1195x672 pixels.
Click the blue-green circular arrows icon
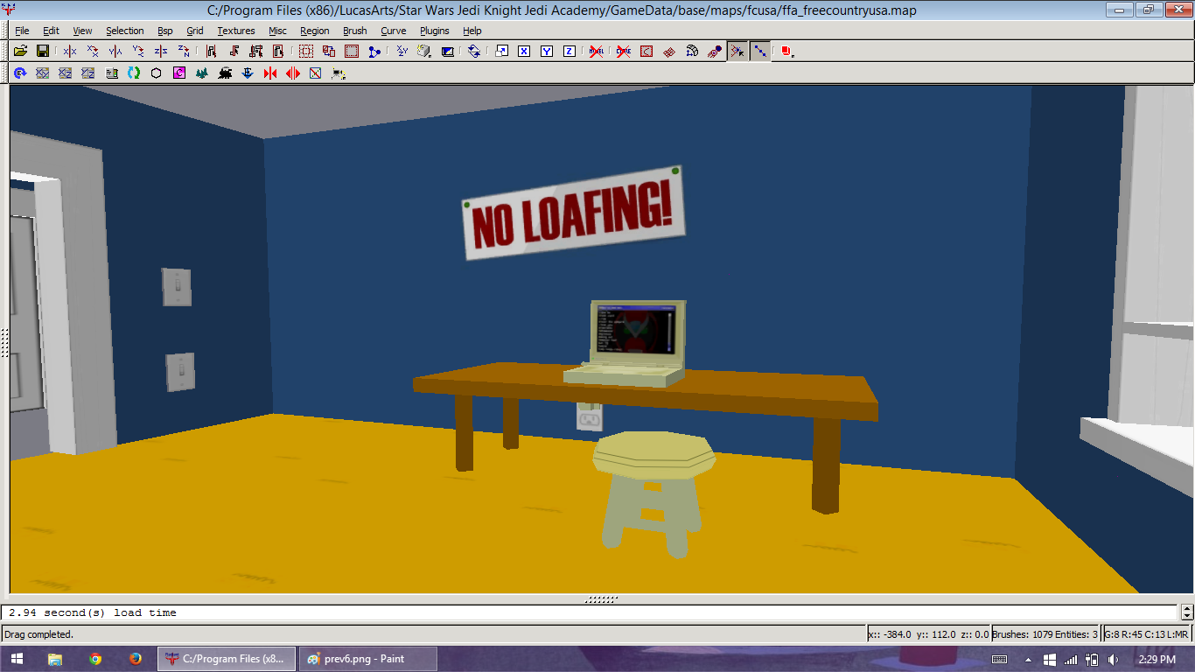coord(134,73)
